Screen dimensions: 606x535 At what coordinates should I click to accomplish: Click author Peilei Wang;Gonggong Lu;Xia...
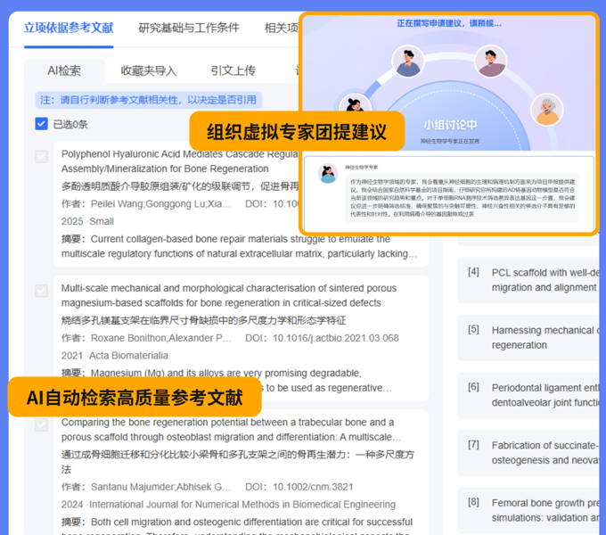[x=160, y=204]
